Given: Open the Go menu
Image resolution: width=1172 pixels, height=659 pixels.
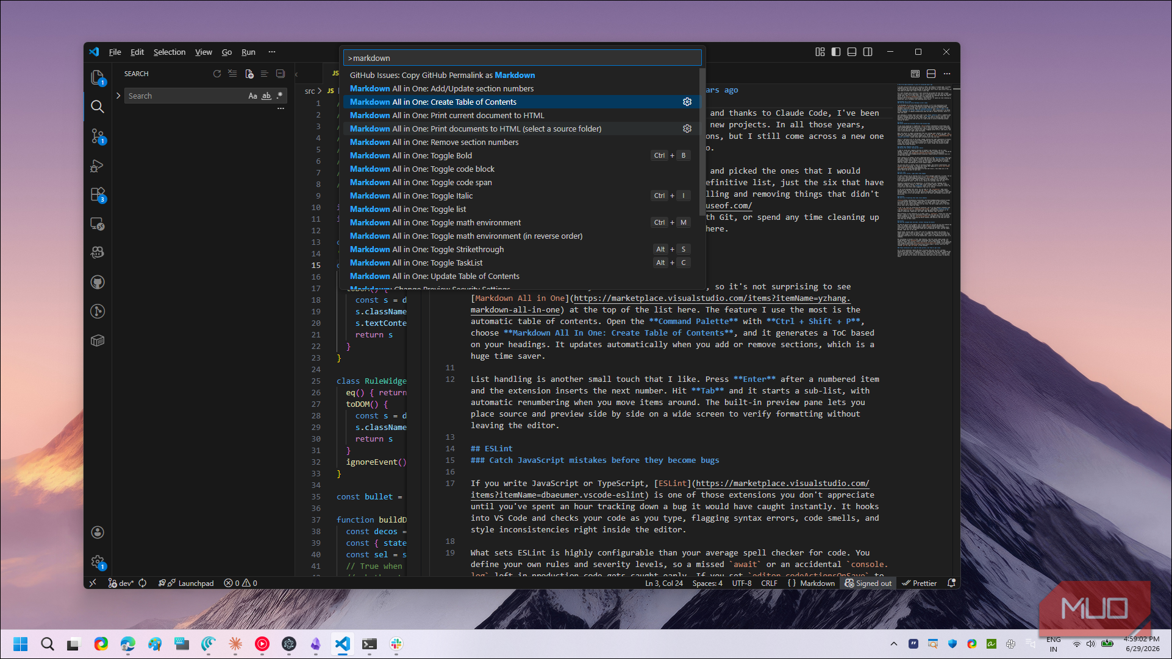Looking at the screenshot, I should pyautogui.click(x=227, y=52).
